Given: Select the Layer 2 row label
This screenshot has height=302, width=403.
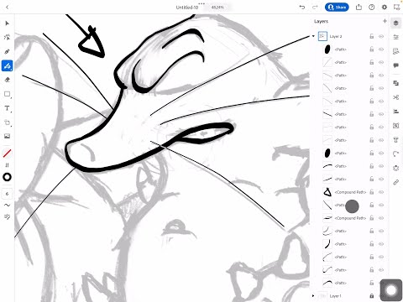Looking at the screenshot, I should [336, 36].
